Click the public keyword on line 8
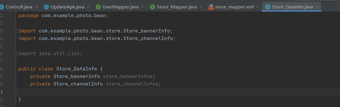 pos(27,69)
